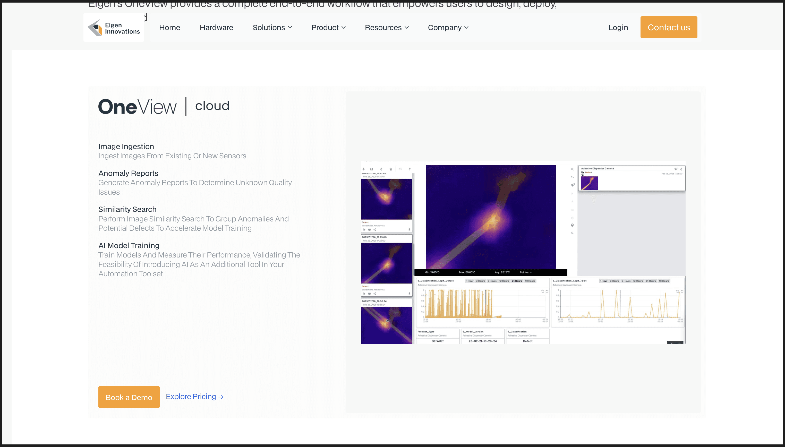Click save icon in dashboard image toolbar
This screenshot has width=785, height=447.
[x=371, y=169]
